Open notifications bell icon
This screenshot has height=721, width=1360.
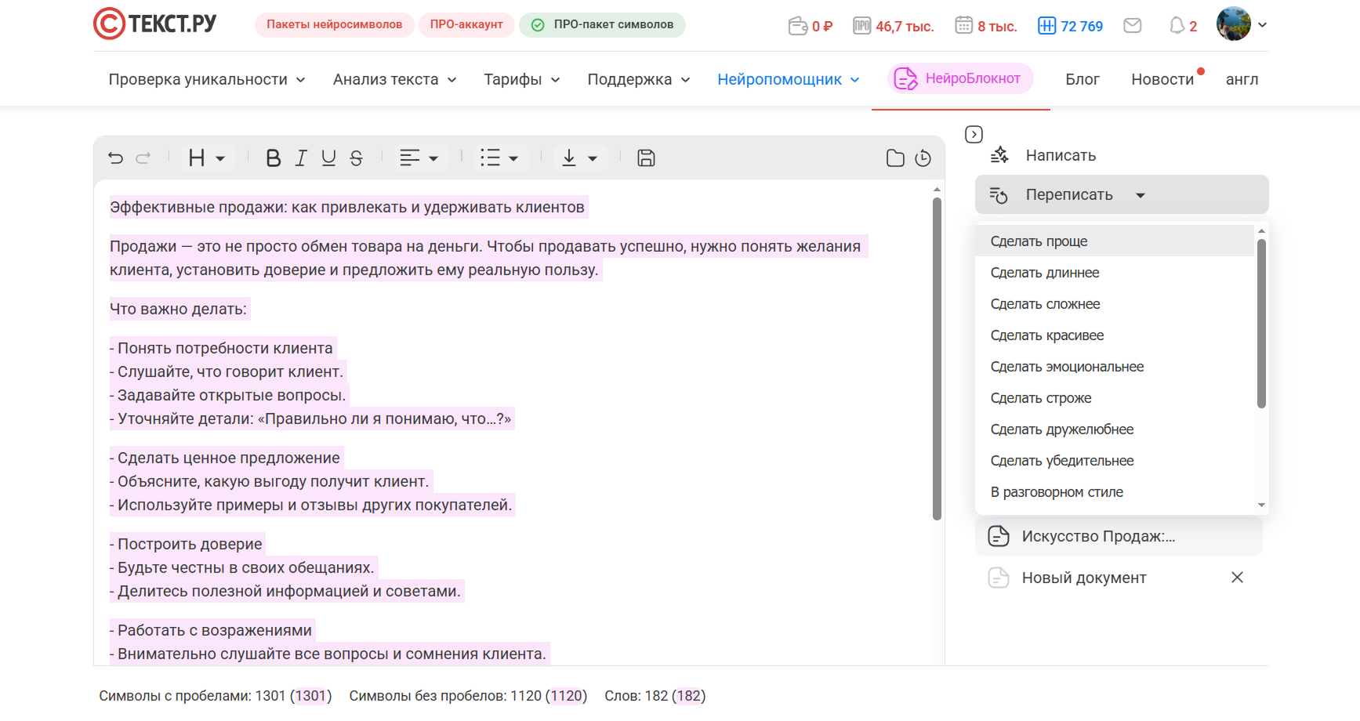[1177, 26]
